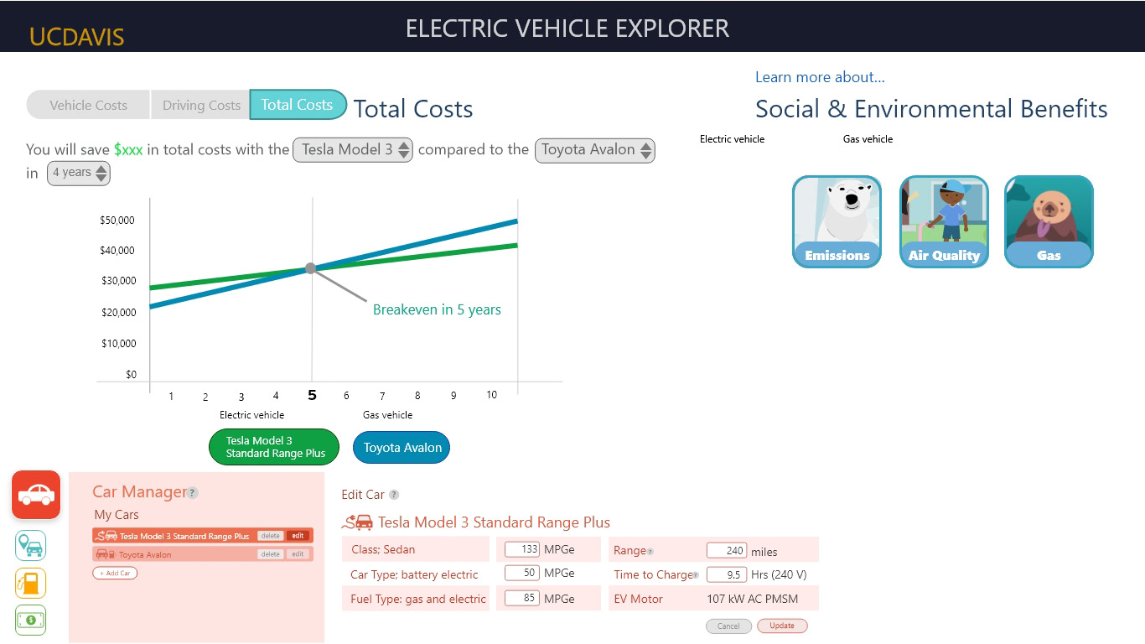This screenshot has width=1145, height=644.
Task: Open the orange gas pump icon
Action: tap(31, 584)
